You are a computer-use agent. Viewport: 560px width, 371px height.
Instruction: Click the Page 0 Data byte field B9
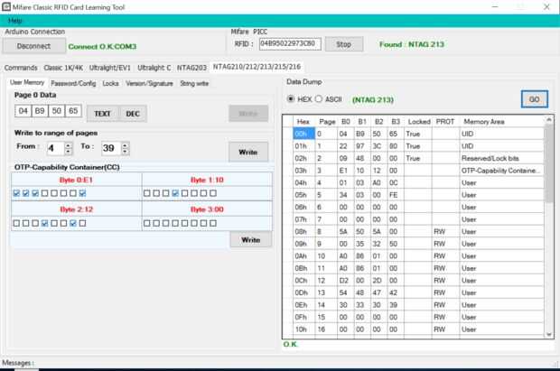pyautogui.click(x=40, y=111)
